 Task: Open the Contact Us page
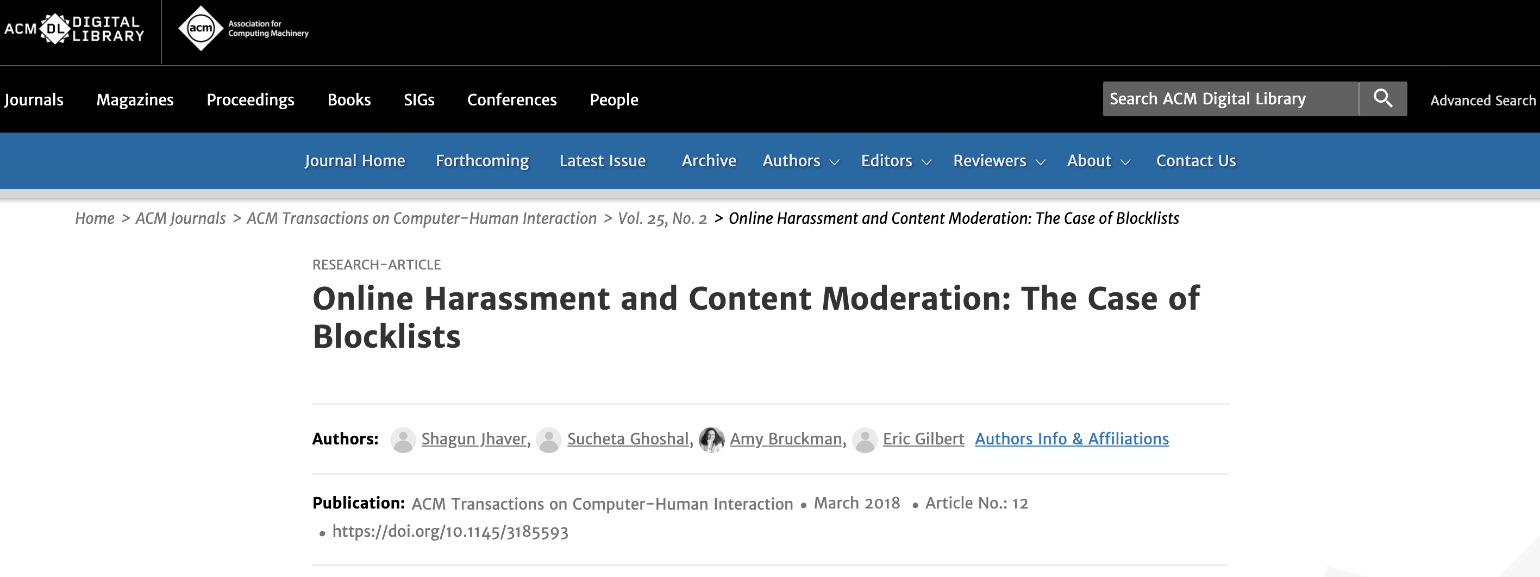(1195, 160)
